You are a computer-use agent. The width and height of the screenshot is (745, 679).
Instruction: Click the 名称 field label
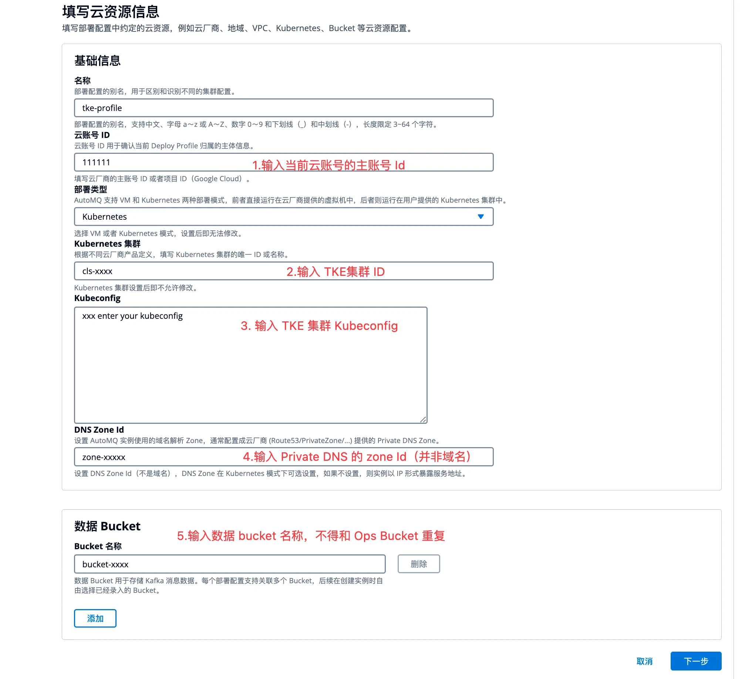click(x=82, y=81)
